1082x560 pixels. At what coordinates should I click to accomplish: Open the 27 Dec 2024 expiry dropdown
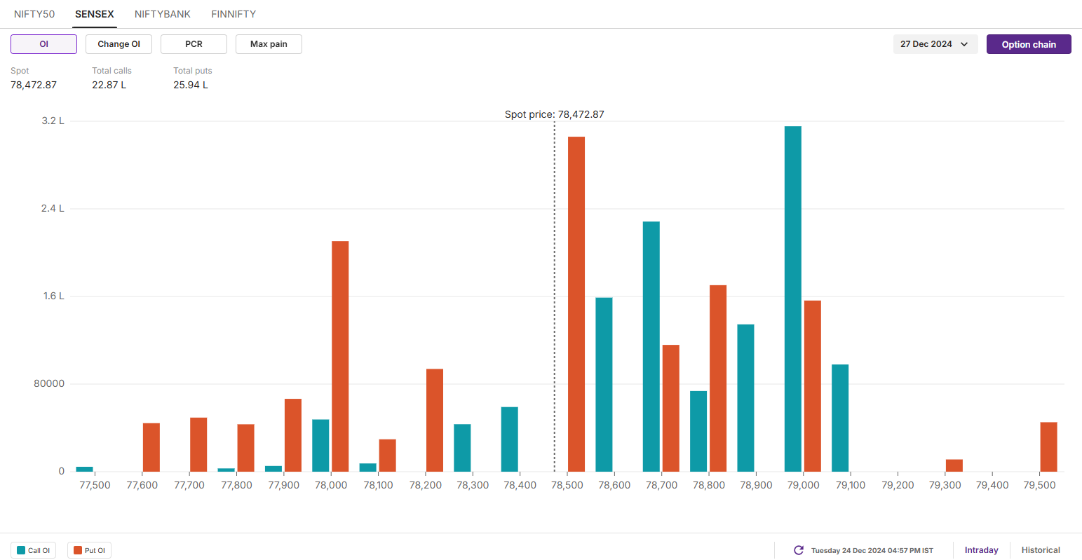tap(935, 44)
